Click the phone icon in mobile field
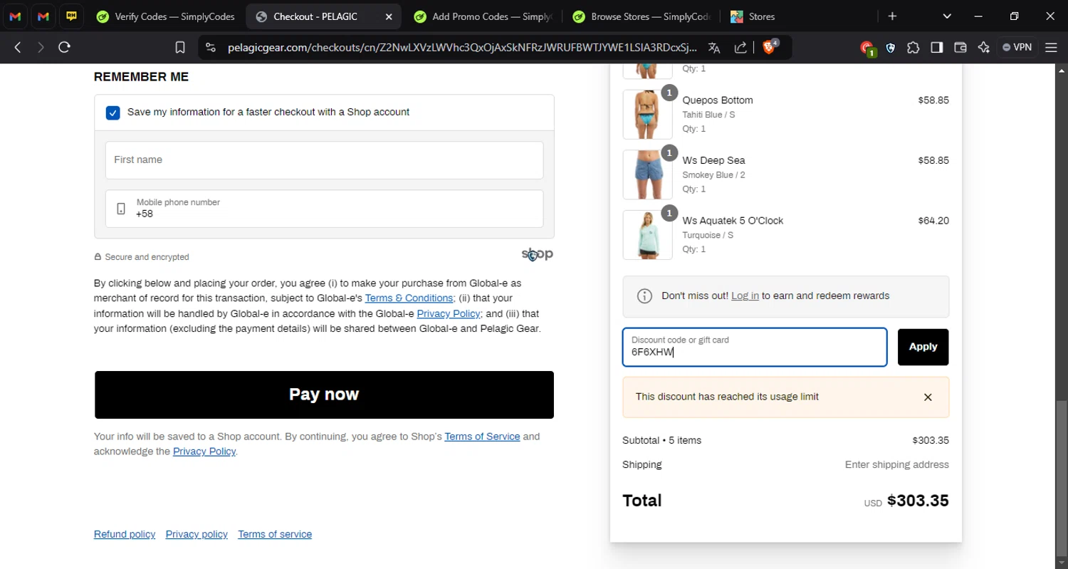This screenshot has height=569, width=1068. (x=121, y=209)
